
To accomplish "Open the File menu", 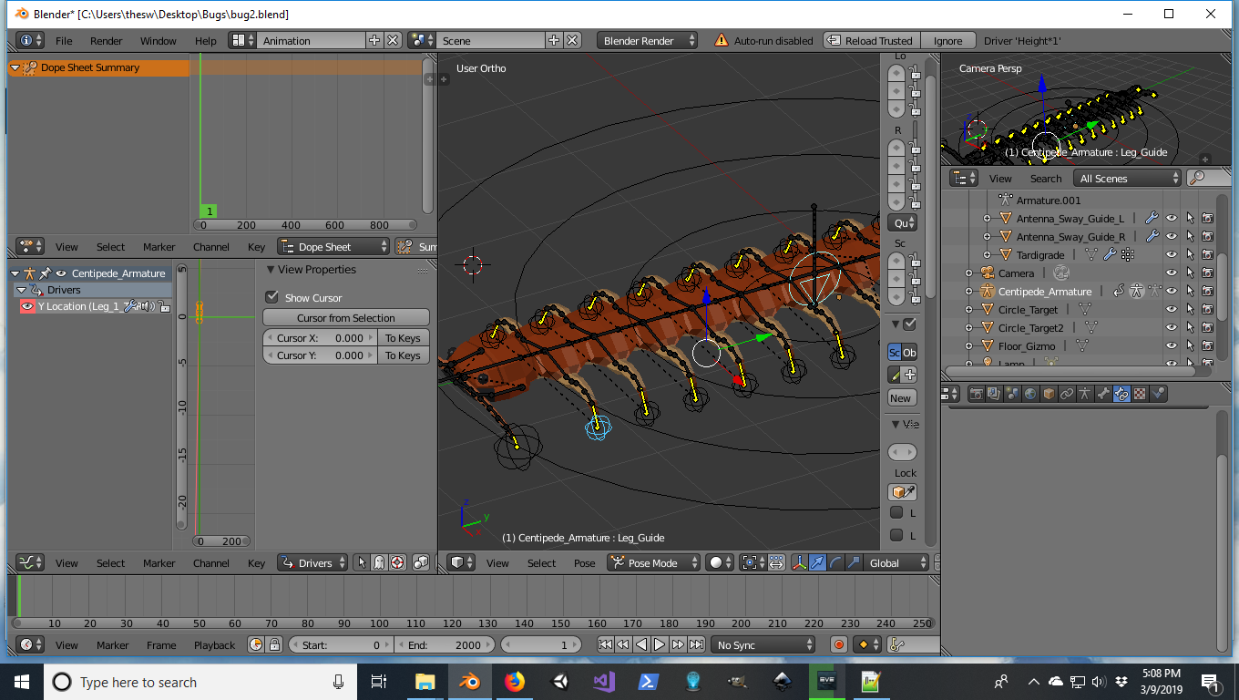I will coord(64,40).
